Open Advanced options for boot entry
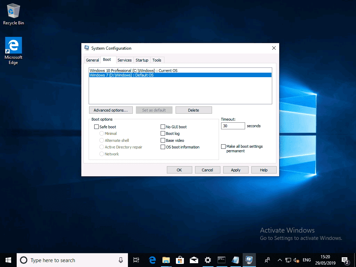The width and height of the screenshot is (356, 267). point(111,110)
